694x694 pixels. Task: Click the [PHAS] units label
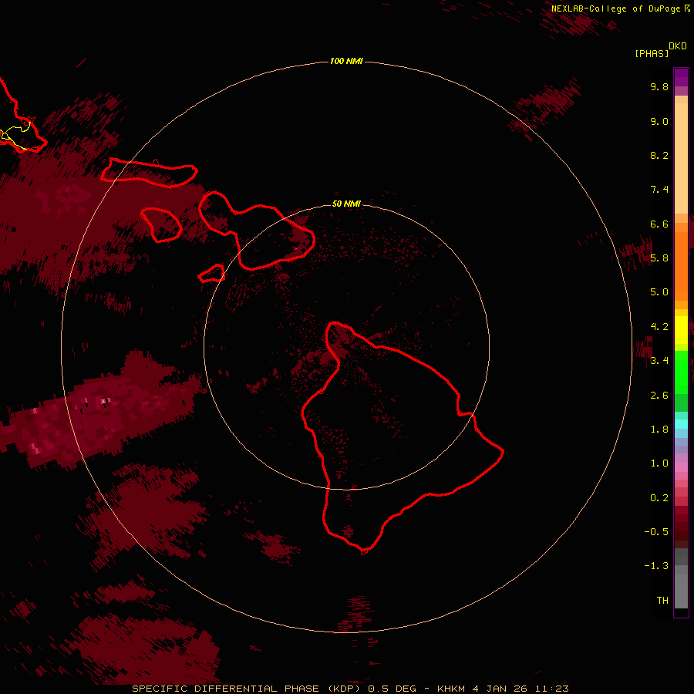[x=652, y=54]
